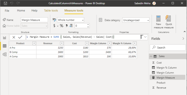Screen dimensions: 187x95
Task: Cancel formula with X icon
Action: [x=14, y=37]
